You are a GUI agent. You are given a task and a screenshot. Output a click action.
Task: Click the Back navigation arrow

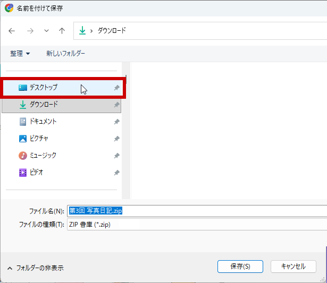12,31
